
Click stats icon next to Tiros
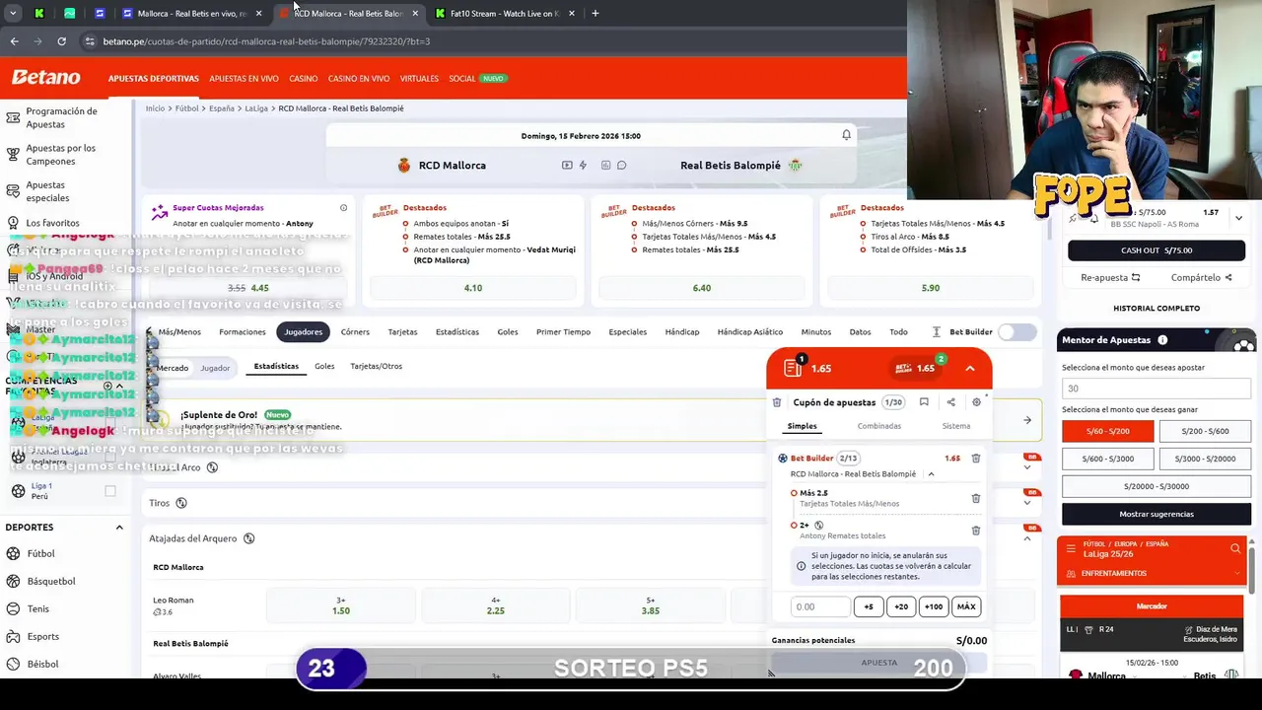[180, 503]
